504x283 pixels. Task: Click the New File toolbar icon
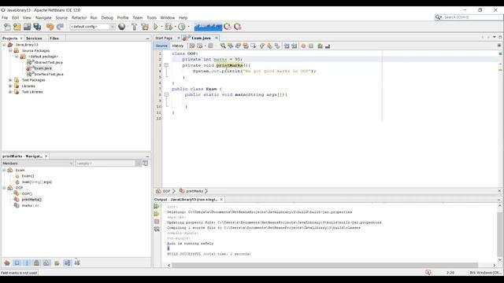7,27
